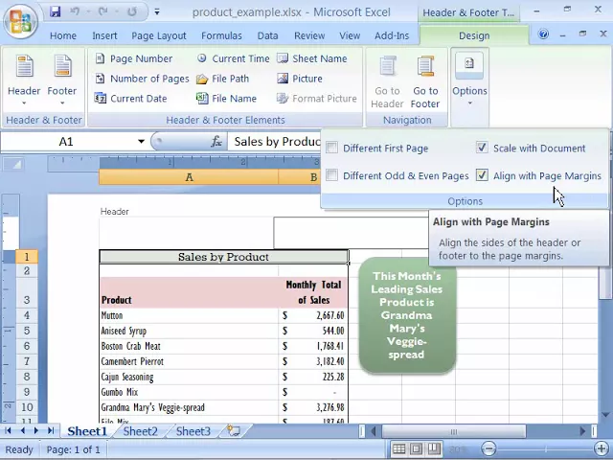
Task: Click the Mutton product cell
Action: click(x=190, y=315)
